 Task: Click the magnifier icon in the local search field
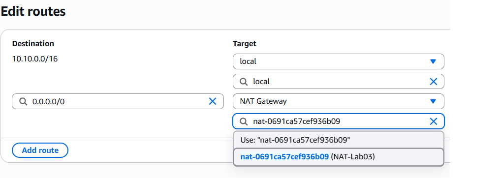244,82
